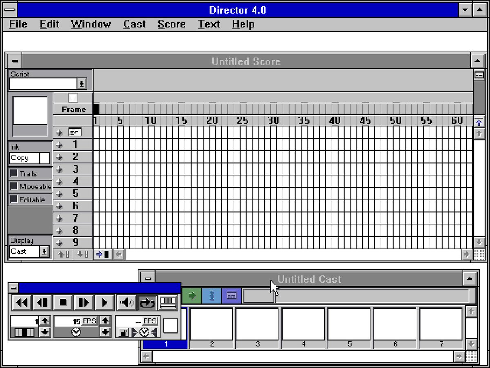Raise the tempo with FPS up arrow
Image resolution: width=490 pixels, height=368 pixels.
coord(105,321)
